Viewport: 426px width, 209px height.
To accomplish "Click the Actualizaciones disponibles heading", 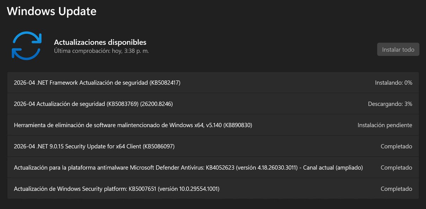I will tap(100, 42).
